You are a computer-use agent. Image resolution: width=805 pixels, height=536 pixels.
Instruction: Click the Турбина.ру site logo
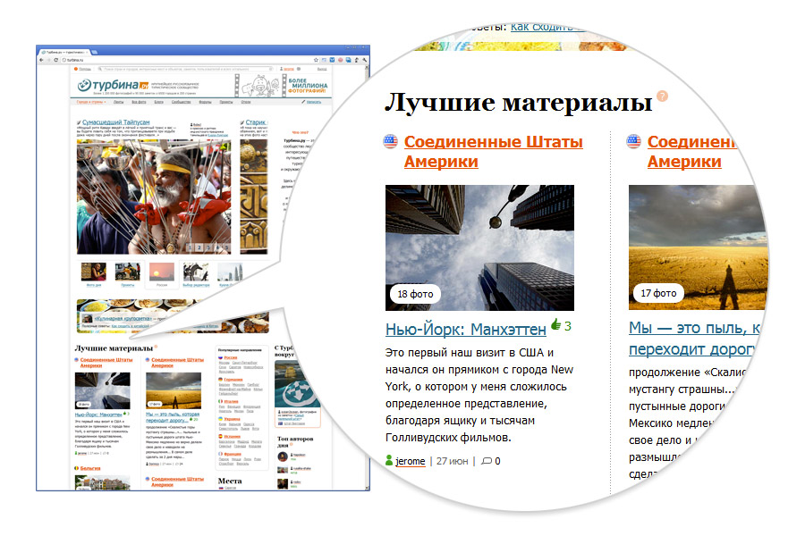pos(113,85)
